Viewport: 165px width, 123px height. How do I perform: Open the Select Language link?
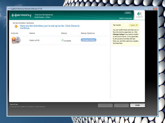(x=125, y=18)
